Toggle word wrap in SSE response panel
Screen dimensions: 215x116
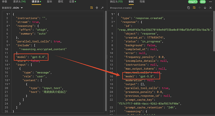[x=194, y=8]
